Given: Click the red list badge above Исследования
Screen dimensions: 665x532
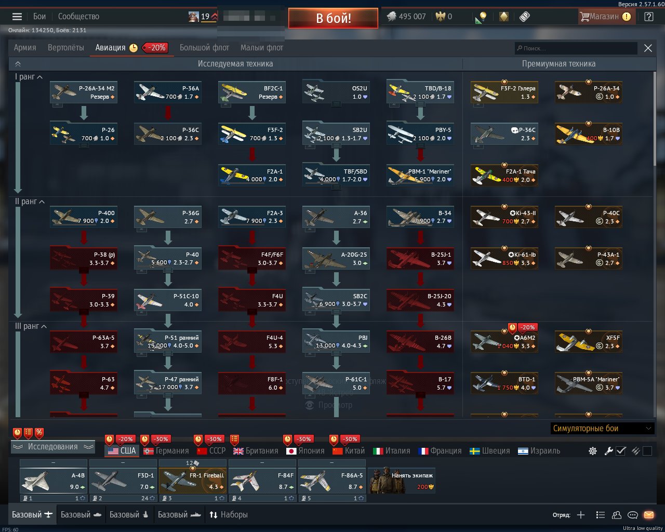Looking at the screenshot, I should (x=28, y=432).
